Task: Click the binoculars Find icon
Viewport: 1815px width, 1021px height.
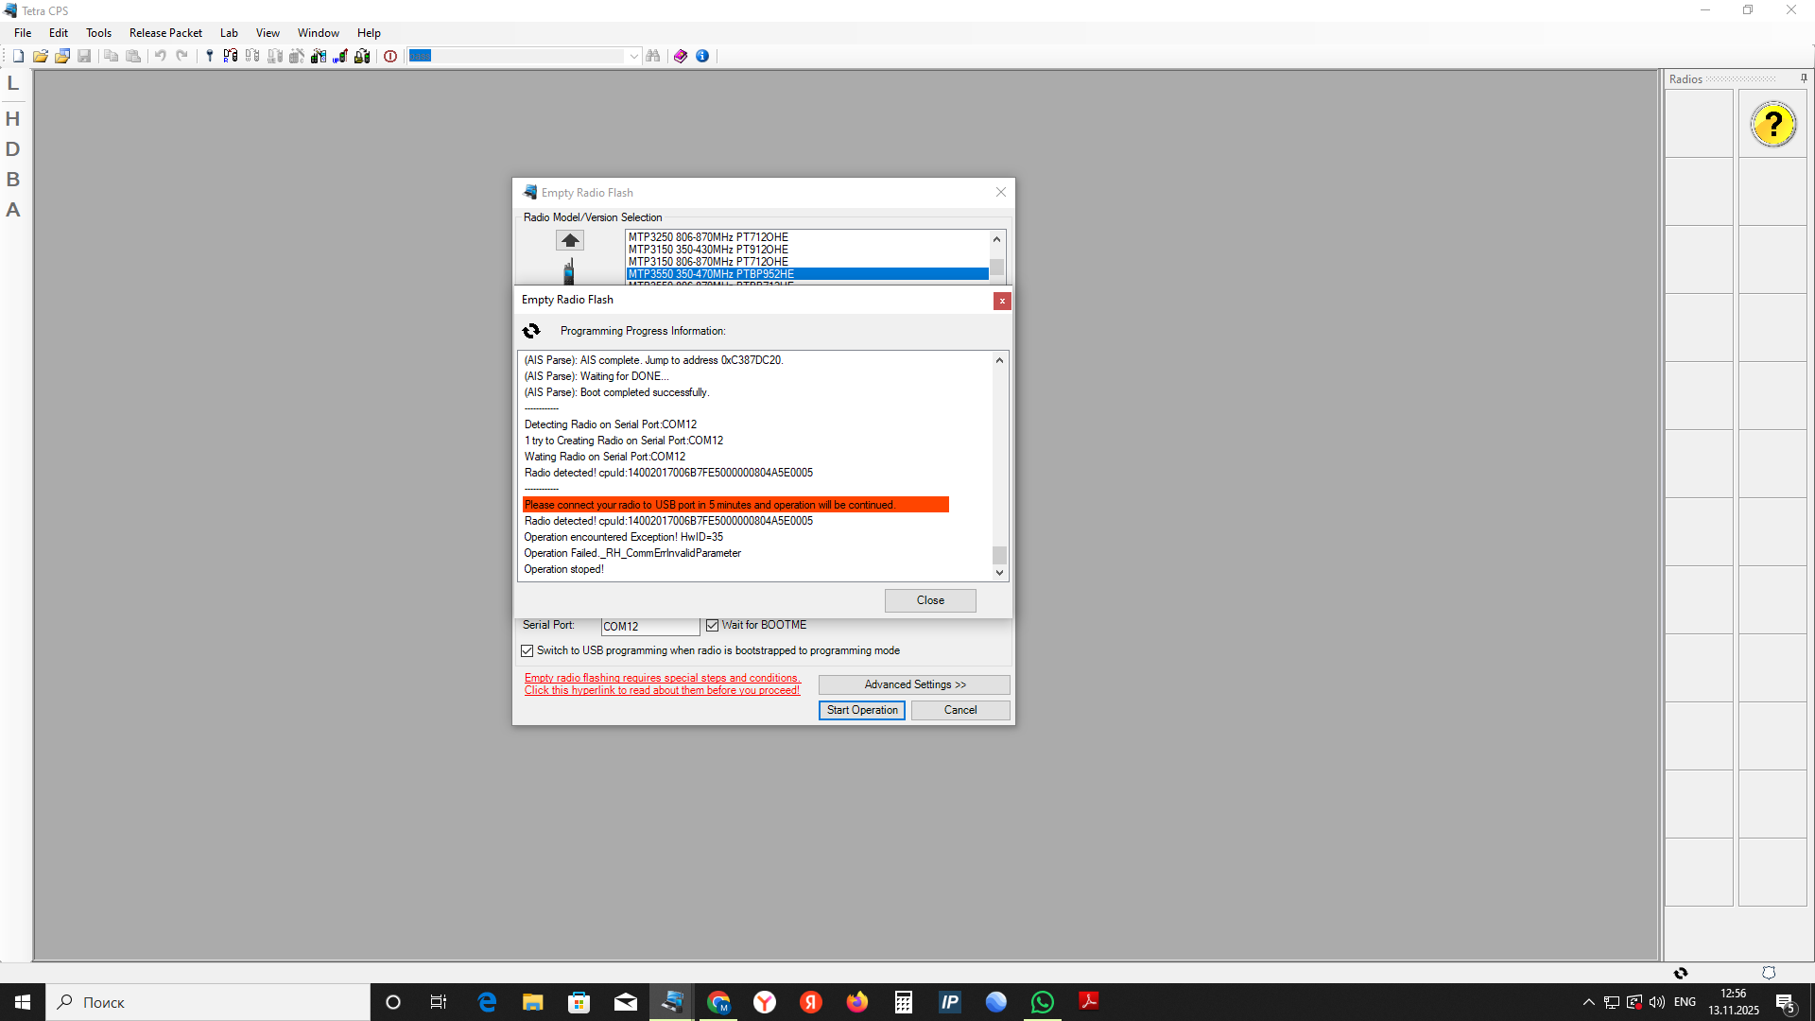Action: click(x=653, y=57)
